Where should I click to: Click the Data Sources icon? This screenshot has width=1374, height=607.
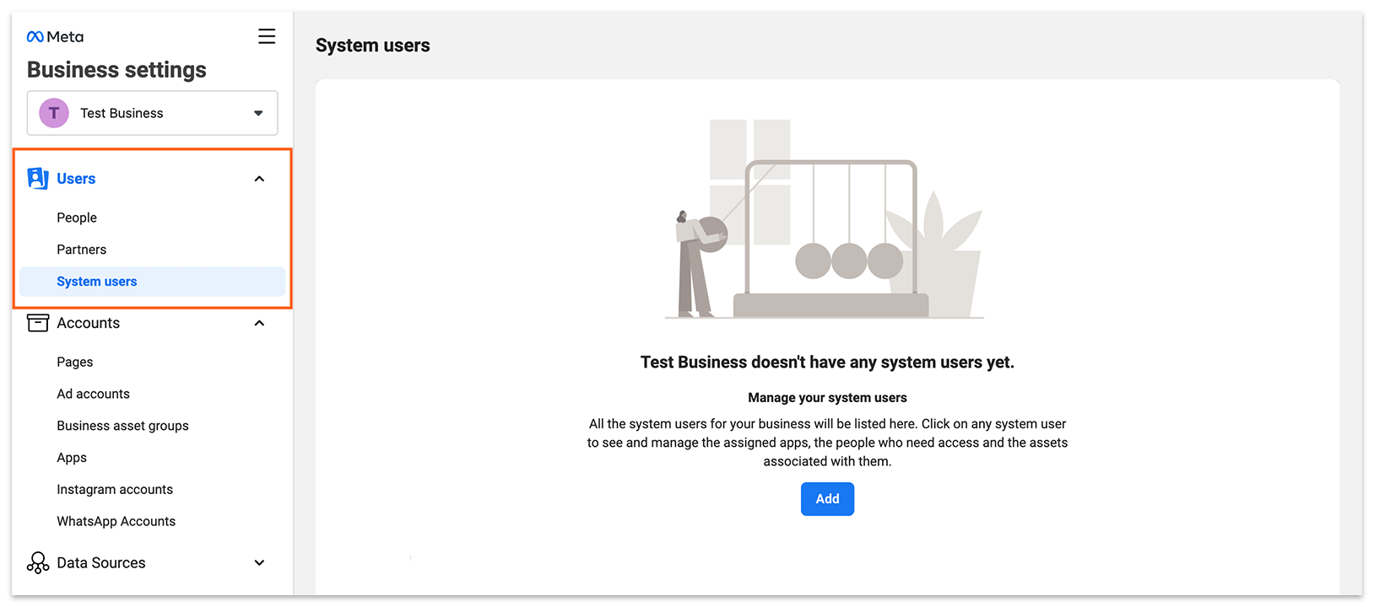pos(38,562)
